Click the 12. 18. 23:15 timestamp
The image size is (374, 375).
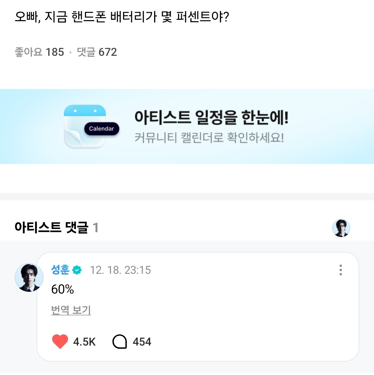pos(121,270)
